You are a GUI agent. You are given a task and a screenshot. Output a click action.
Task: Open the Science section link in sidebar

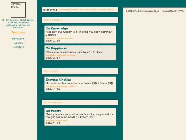[x=18, y=43]
